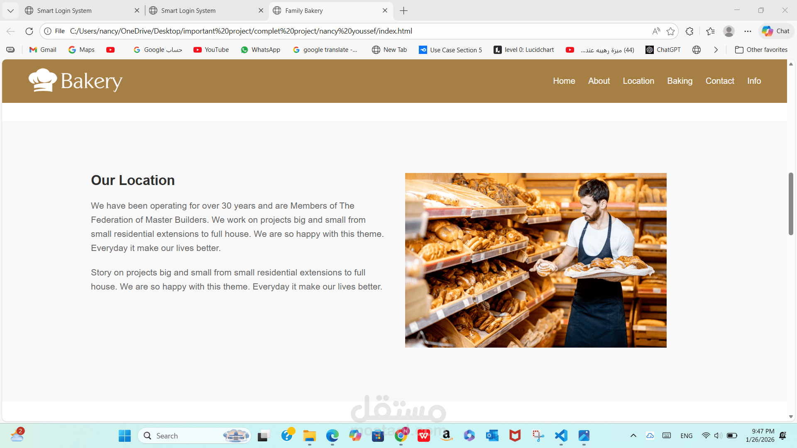Screen dimensions: 797x448
Task: Open the Other favorites folder
Action: click(761, 50)
